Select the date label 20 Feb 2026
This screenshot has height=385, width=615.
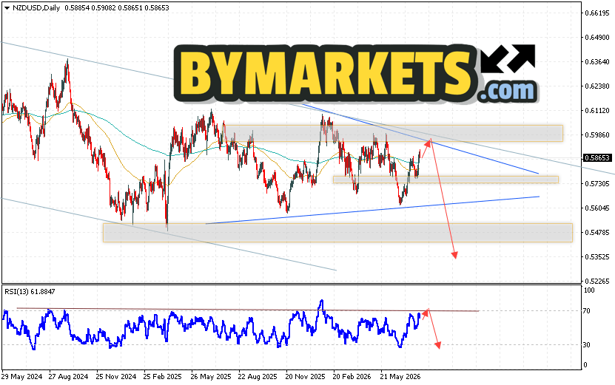pyautogui.click(x=352, y=377)
